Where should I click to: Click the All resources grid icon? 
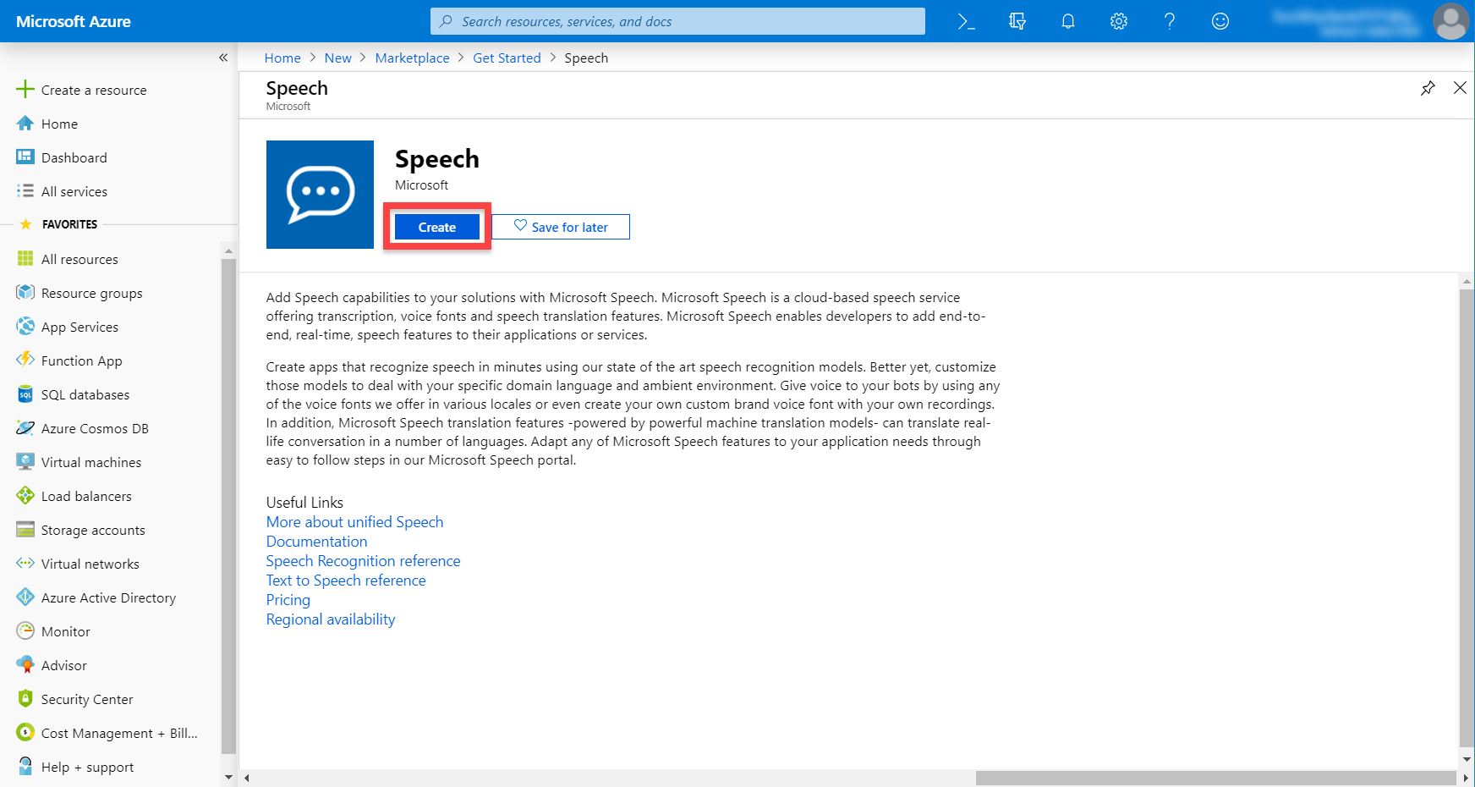[25, 258]
